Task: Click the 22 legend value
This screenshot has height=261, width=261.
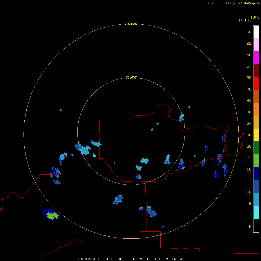Action: 249,158
